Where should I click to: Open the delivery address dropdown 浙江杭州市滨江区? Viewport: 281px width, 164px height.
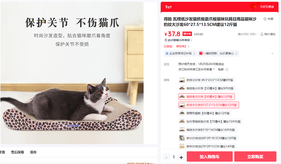click(197, 70)
